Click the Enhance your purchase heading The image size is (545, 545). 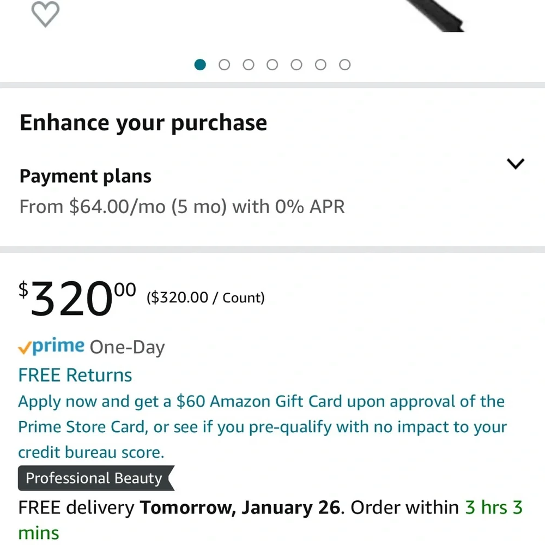click(143, 123)
